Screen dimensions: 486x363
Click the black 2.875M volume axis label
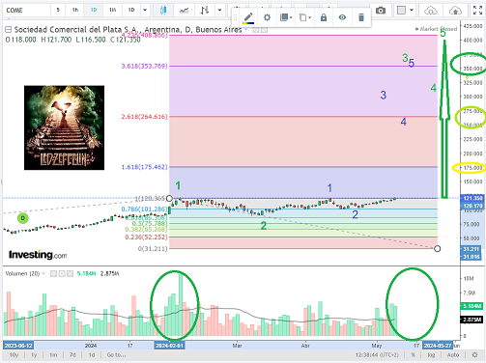pyautogui.click(x=472, y=320)
